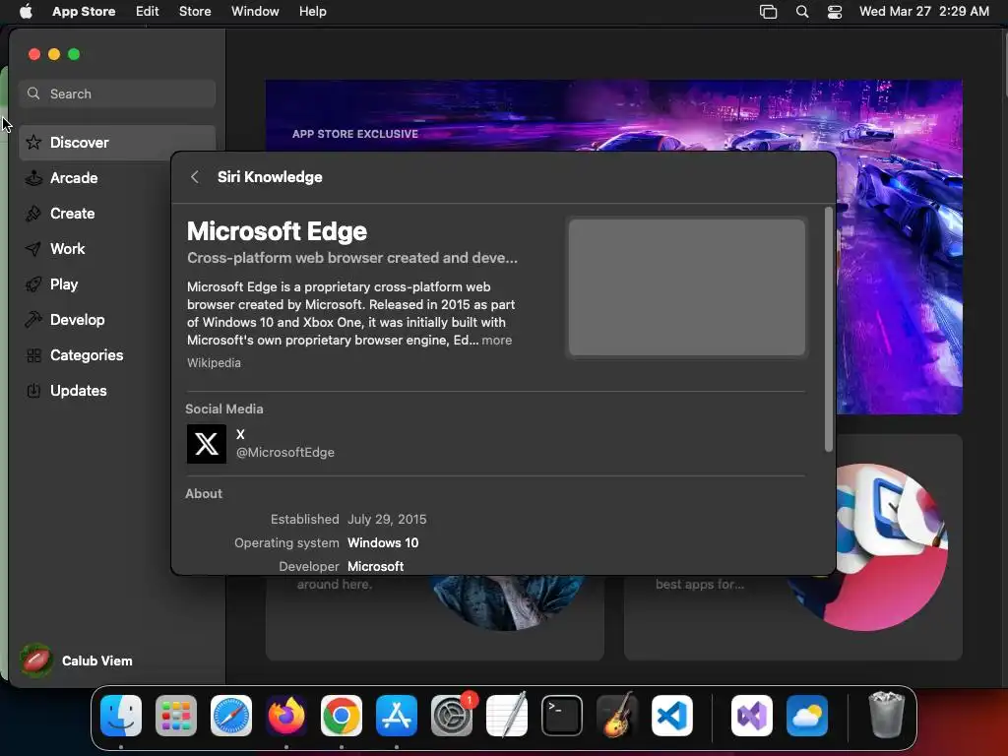Launch GarageBand from the Dock
The image size is (1008, 756).
point(617,716)
